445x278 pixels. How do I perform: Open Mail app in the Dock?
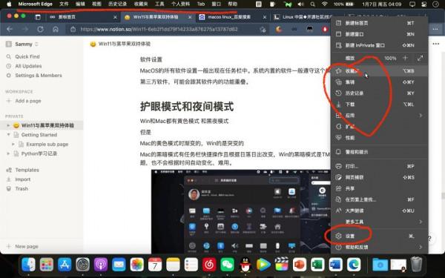119,265
